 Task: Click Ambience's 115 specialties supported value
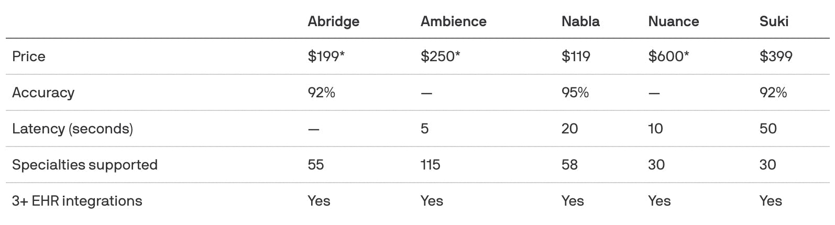430,165
